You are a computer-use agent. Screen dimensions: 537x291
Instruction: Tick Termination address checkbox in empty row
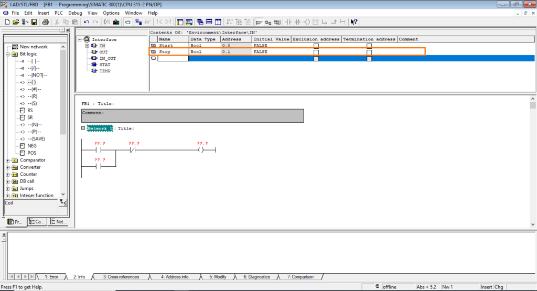point(369,59)
